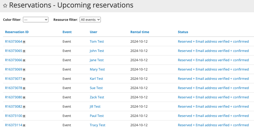Sort by Rental time column header
Viewport: 254px width, 132px height.
coord(140,32)
